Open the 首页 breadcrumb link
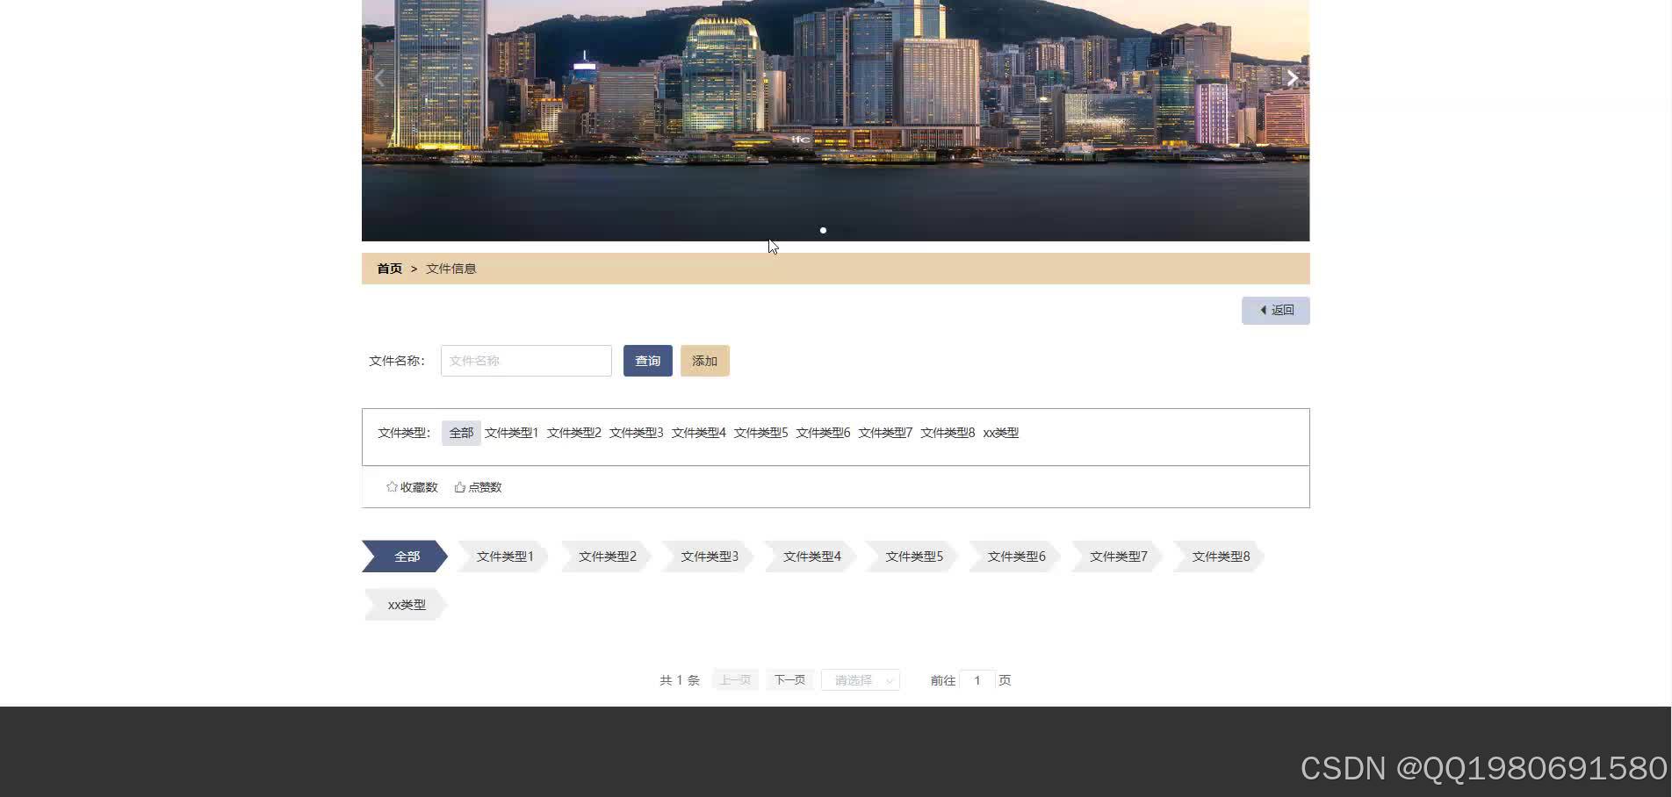The width and height of the screenshot is (1672, 797). [x=388, y=269]
